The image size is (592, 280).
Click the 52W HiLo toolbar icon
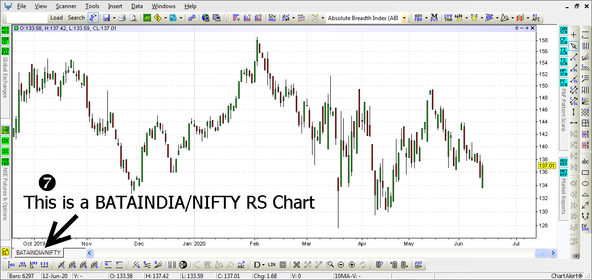click(x=272, y=18)
